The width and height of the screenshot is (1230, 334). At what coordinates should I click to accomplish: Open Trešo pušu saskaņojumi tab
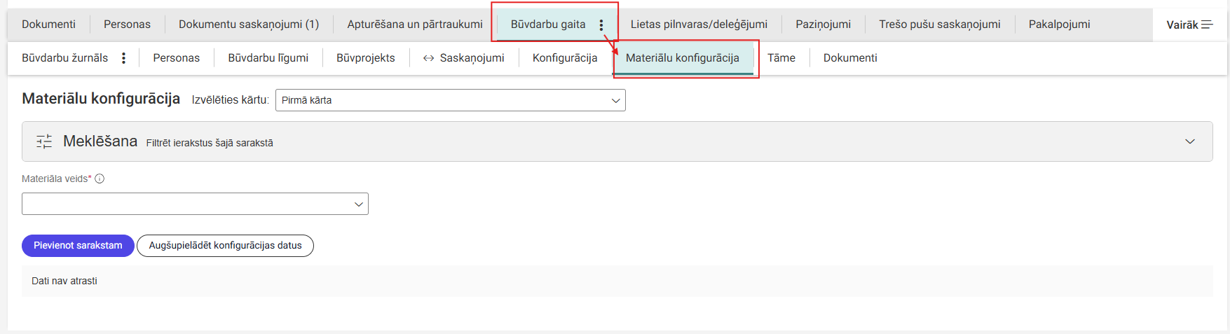(x=940, y=25)
